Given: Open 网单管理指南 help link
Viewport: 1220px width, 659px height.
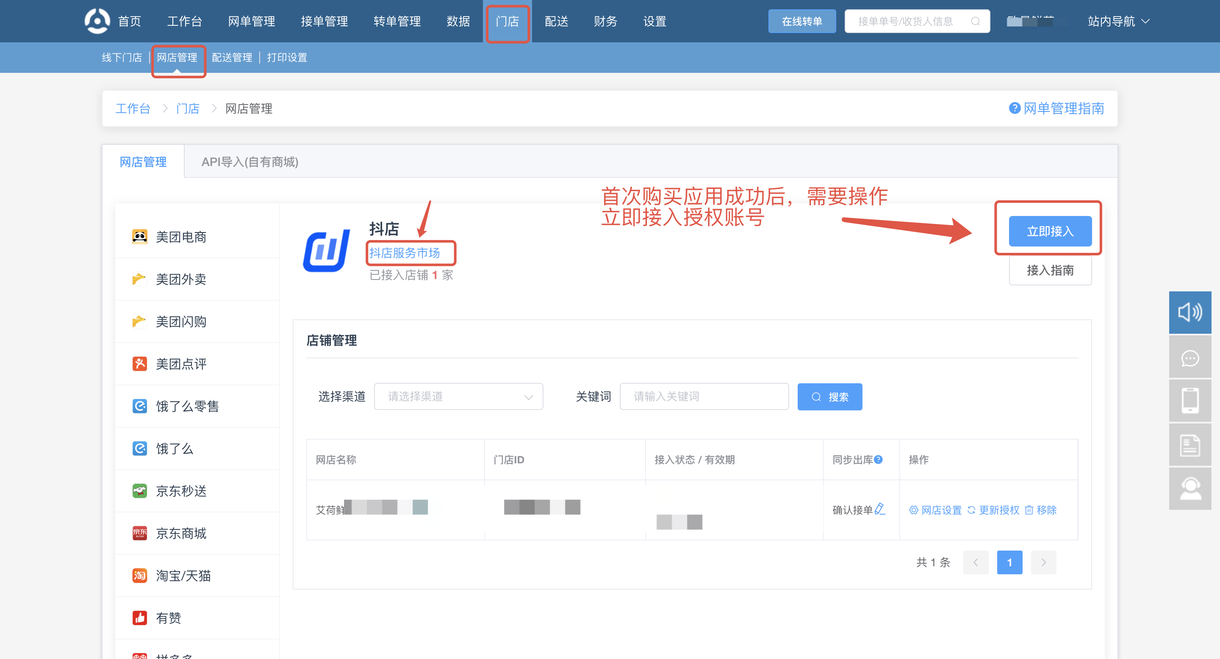Looking at the screenshot, I should pos(1056,108).
